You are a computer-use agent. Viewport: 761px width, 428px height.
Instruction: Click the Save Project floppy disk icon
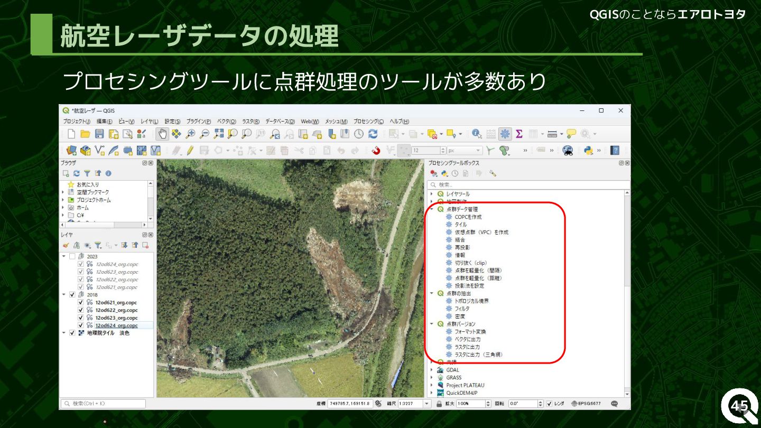click(x=99, y=134)
